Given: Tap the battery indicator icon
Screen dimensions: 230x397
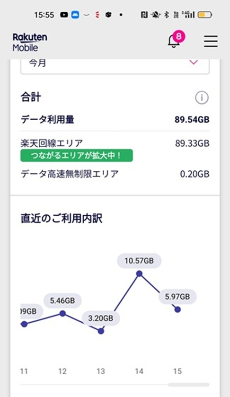Looking at the screenshot, I should coord(204,15).
